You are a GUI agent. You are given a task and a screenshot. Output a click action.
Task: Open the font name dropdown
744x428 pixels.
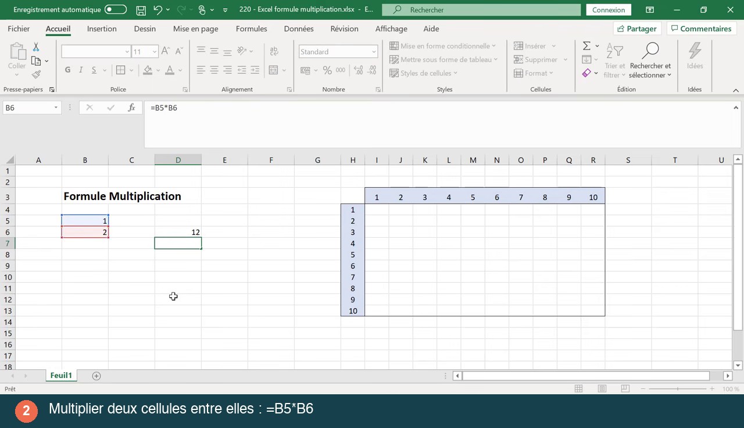[127, 52]
